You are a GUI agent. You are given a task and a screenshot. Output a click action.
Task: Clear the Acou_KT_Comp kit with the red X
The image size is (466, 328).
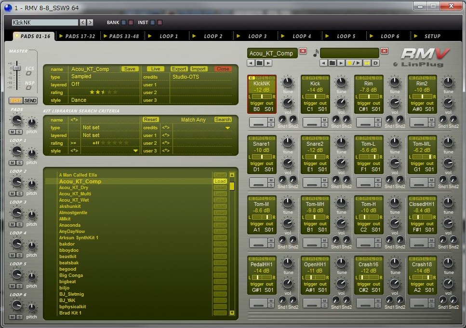(x=303, y=51)
